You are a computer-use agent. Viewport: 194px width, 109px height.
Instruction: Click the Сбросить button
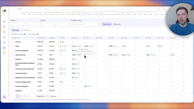(117, 24)
